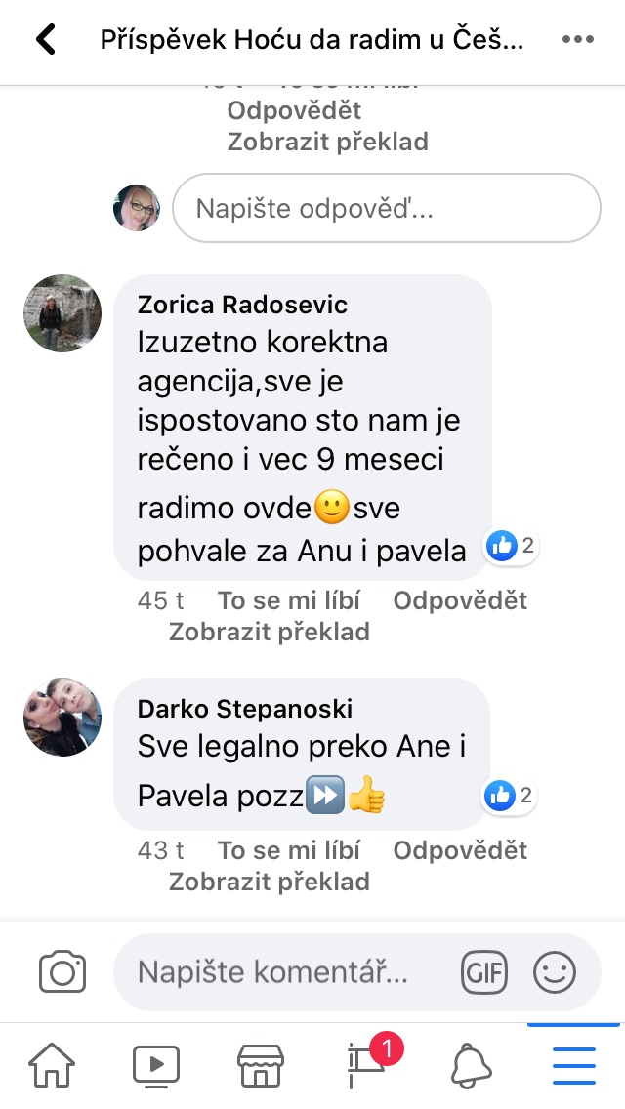Image resolution: width=625 pixels, height=1109 pixels.
Task: Like Darko Stepanoski's comment
Action: click(289, 850)
